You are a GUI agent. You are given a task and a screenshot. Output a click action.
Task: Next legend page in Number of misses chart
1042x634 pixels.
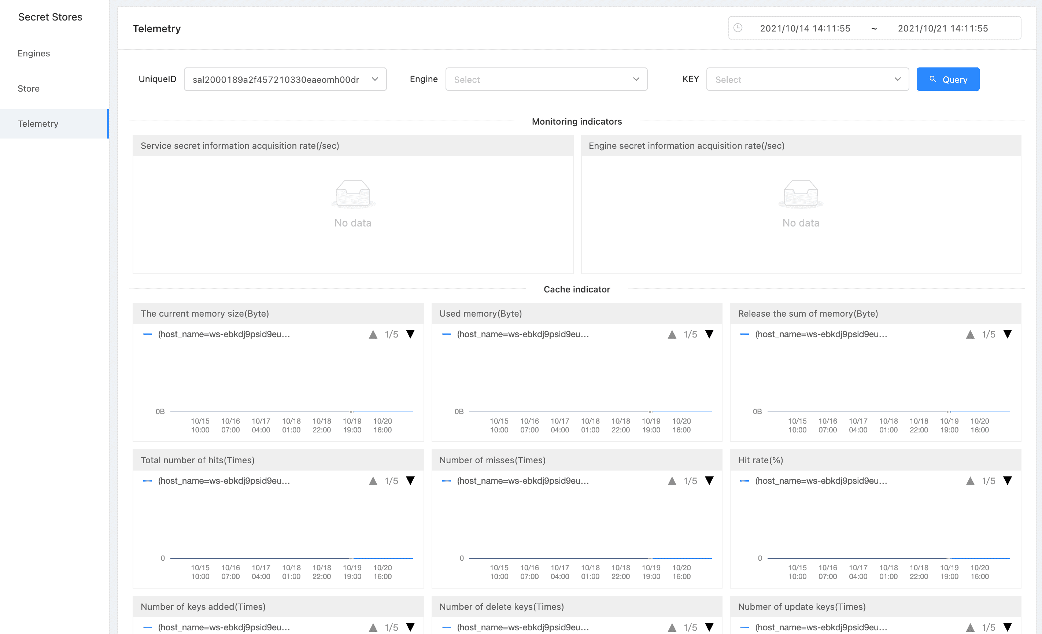709,480
